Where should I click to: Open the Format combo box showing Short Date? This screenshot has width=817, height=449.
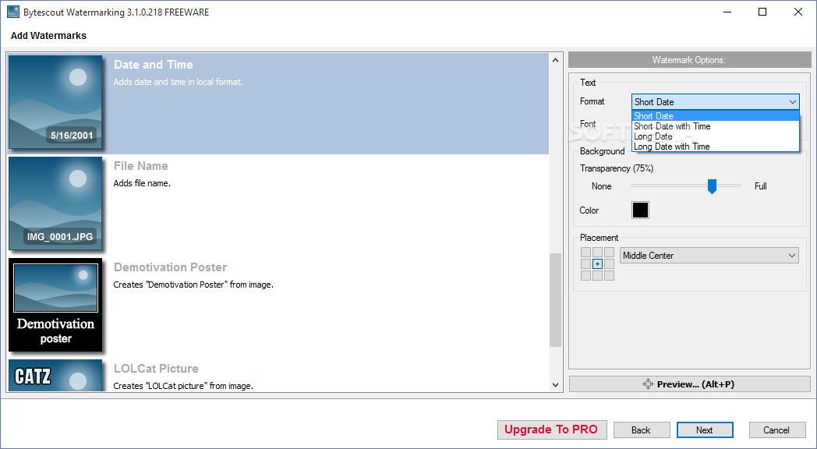[716, 102]
